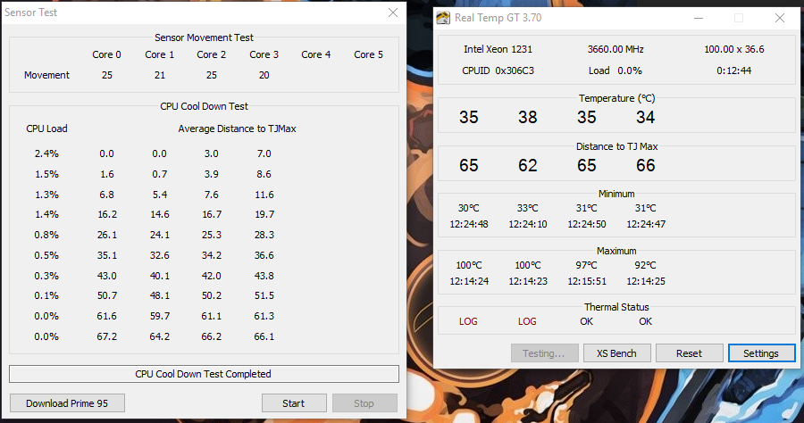This screenshot has width=804, height=423.
Task: Select the Core 2 column header
Action: point(211,54)
